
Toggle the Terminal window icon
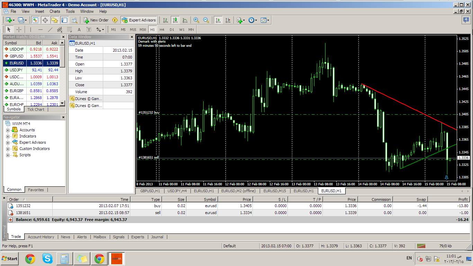pyautogui.click(x=64, y=20)
